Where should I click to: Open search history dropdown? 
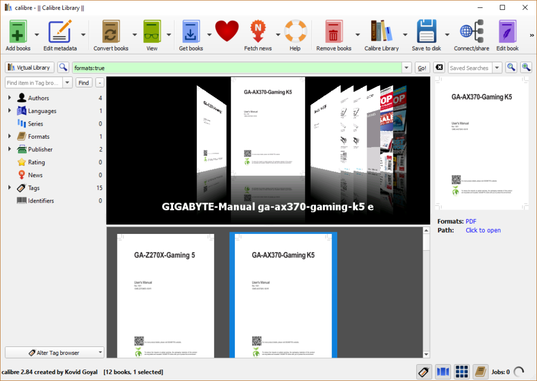(406, 68)
